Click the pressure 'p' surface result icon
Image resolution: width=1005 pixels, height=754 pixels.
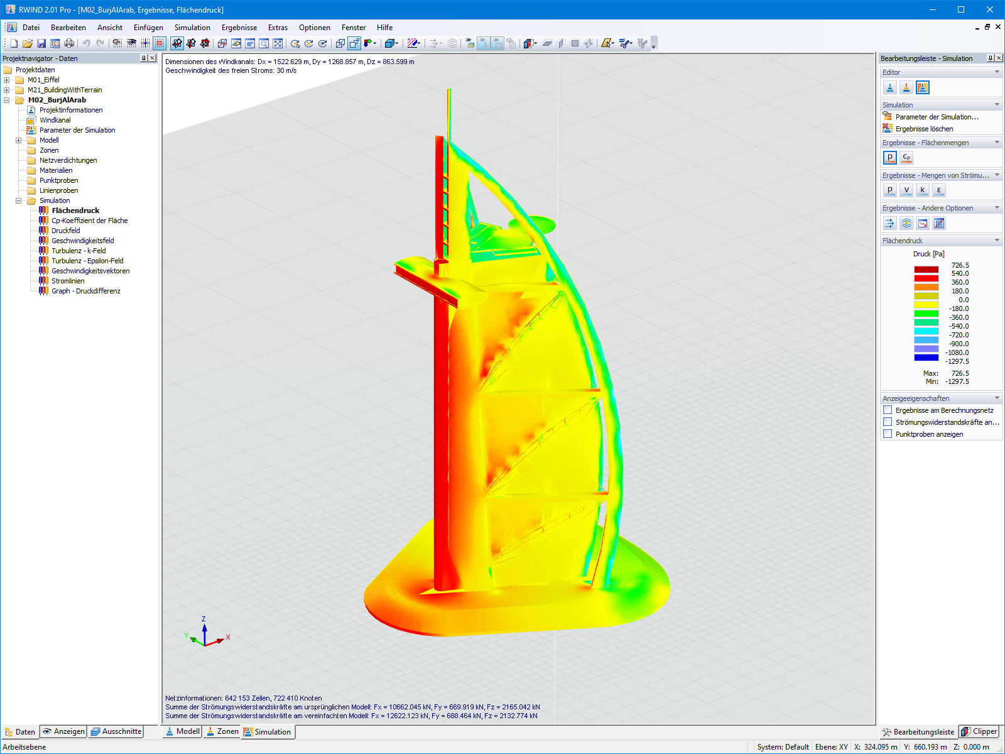click(x=890, y=157)
